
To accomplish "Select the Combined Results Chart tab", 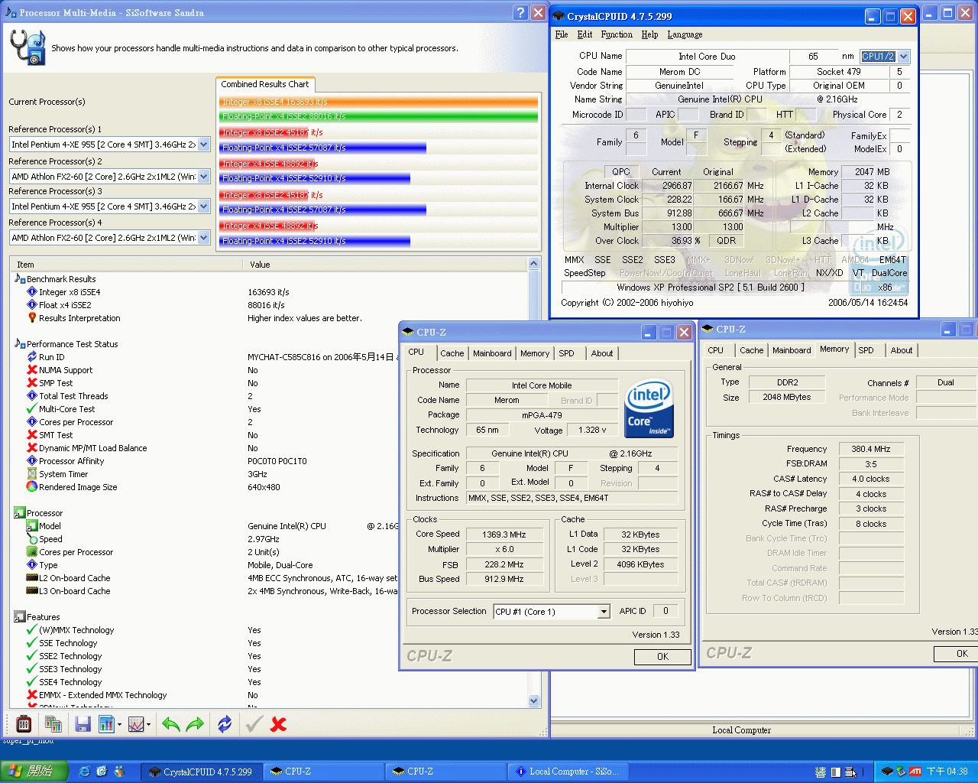I will 265,84.
